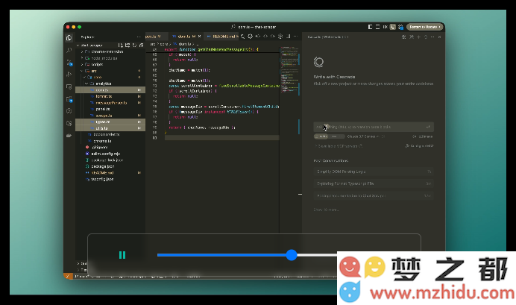Click the split editor icon in editor toolbar
Screen dimensions: 516x305
(289, 37)
